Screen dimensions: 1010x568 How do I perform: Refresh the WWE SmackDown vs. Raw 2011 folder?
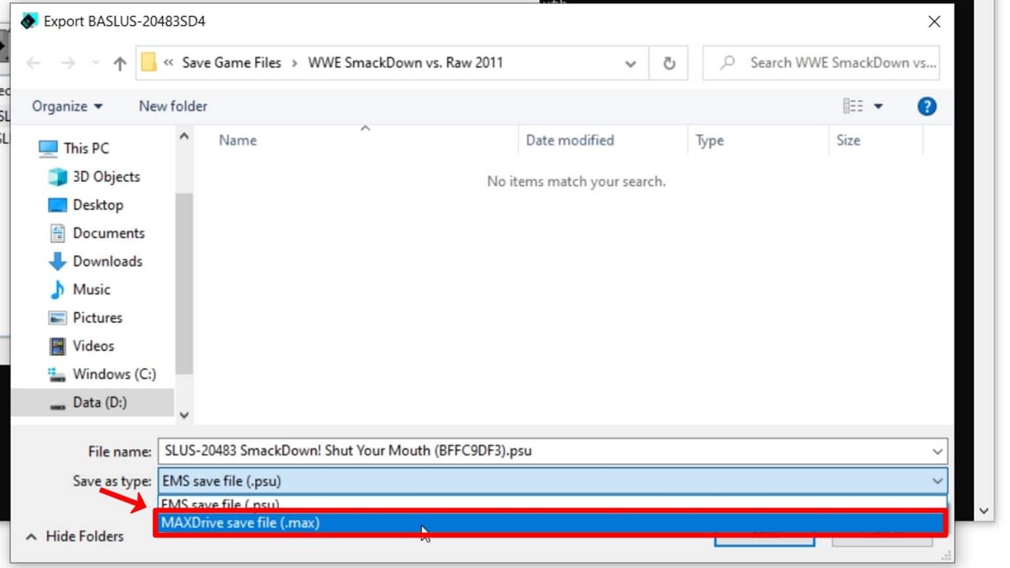point(669,63)
